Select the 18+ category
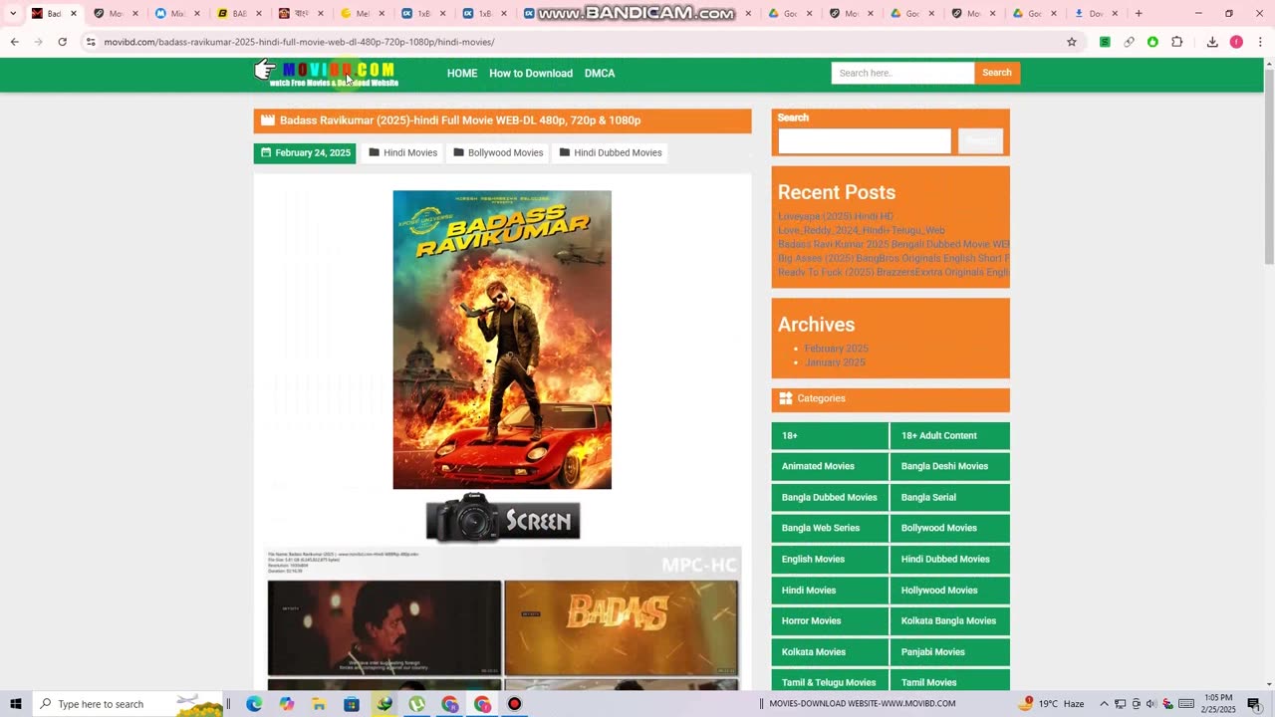 pyautogui.click(x=830, y=435)
